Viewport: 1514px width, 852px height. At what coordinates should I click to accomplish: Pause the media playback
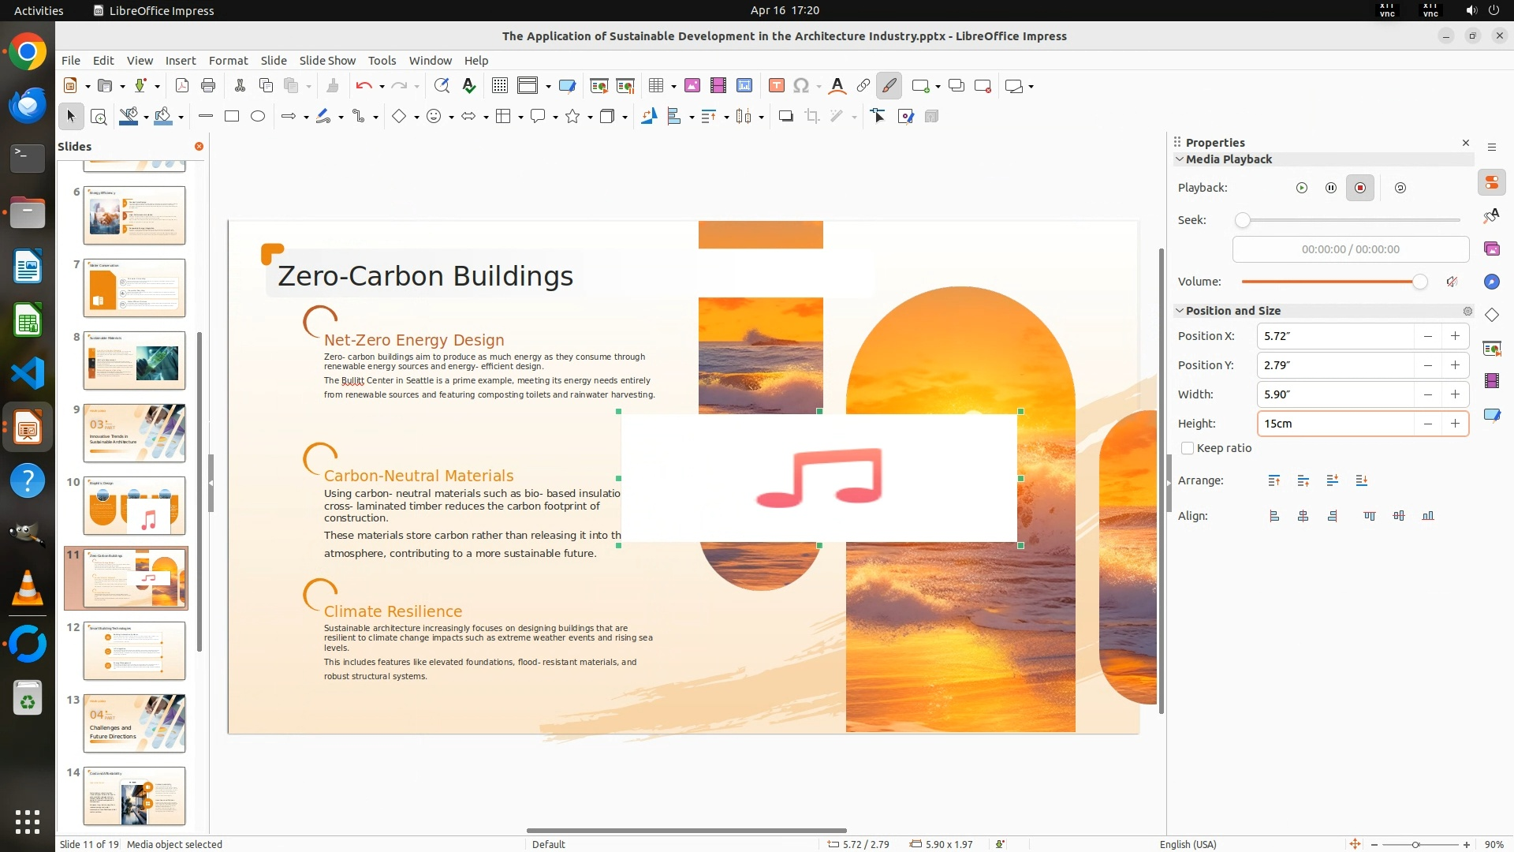coord(1331,188)
